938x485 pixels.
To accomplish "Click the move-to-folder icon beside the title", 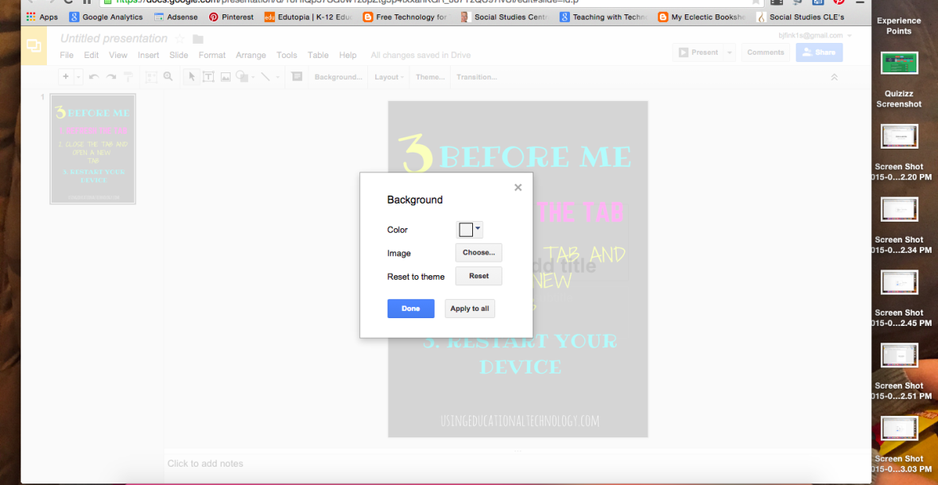I will pos(198,39).
